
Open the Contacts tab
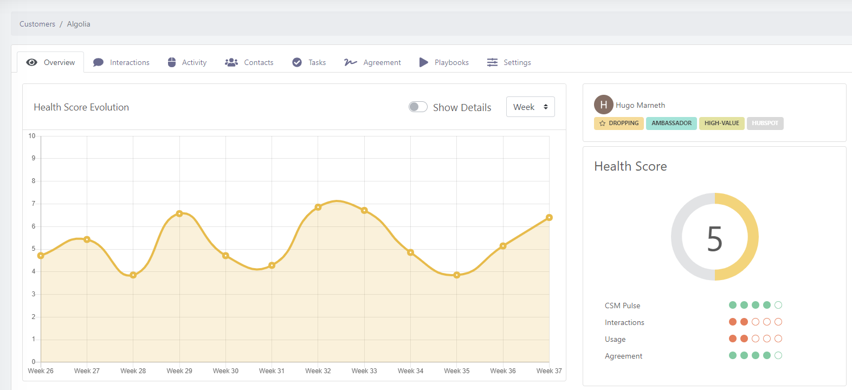pyautogui.click(x=249, y=62)
